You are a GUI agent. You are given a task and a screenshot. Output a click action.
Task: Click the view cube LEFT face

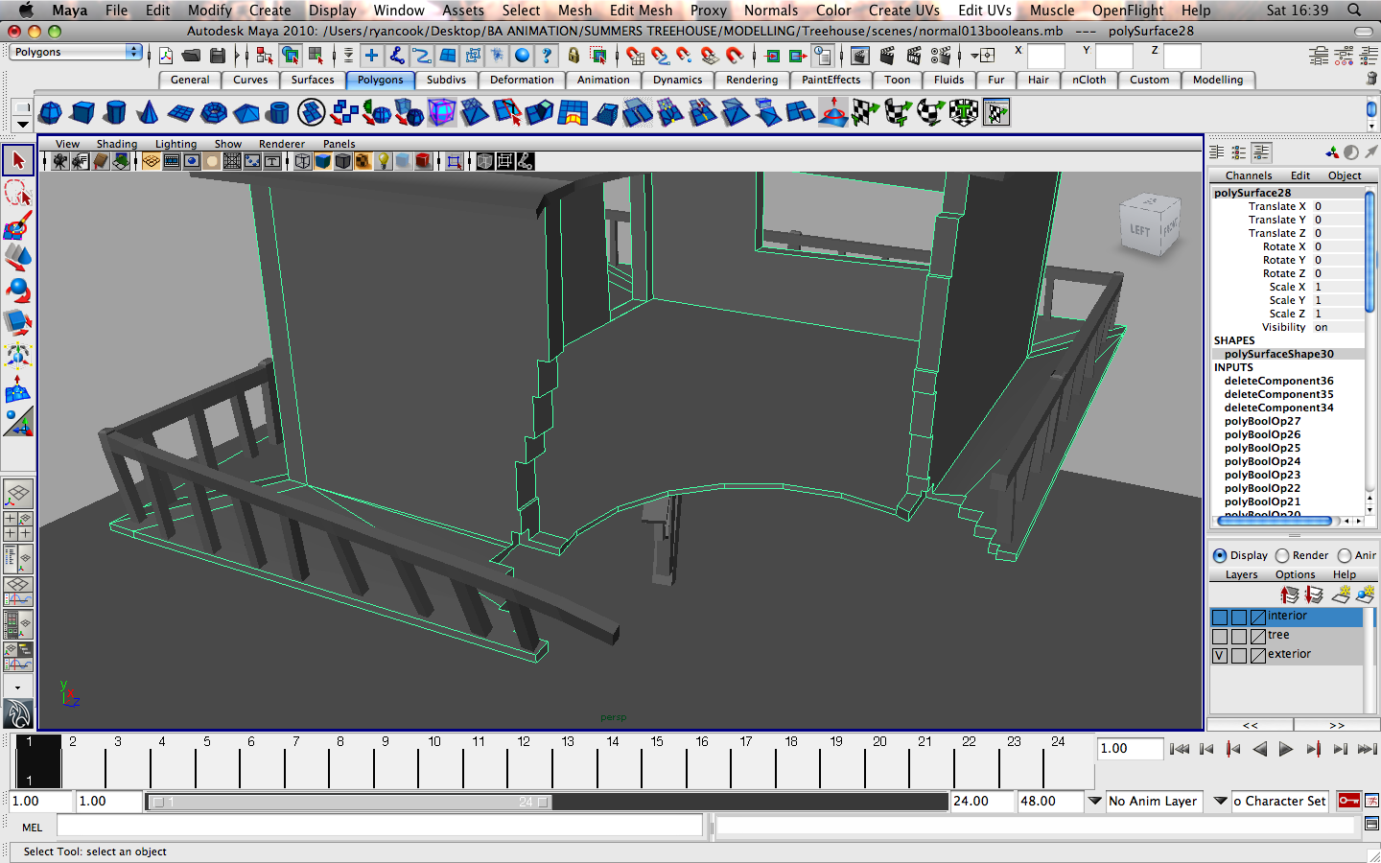(x=1140, y=230)
